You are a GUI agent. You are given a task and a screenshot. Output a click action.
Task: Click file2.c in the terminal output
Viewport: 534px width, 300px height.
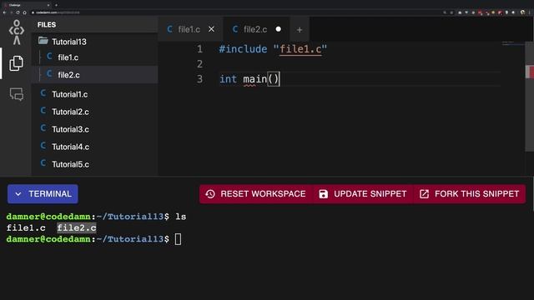(77, 227)
